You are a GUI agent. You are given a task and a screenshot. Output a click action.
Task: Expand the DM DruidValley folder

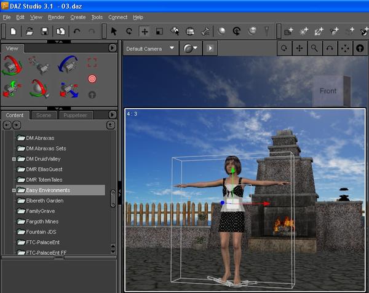pyautogui.click(x=14, y=159)
